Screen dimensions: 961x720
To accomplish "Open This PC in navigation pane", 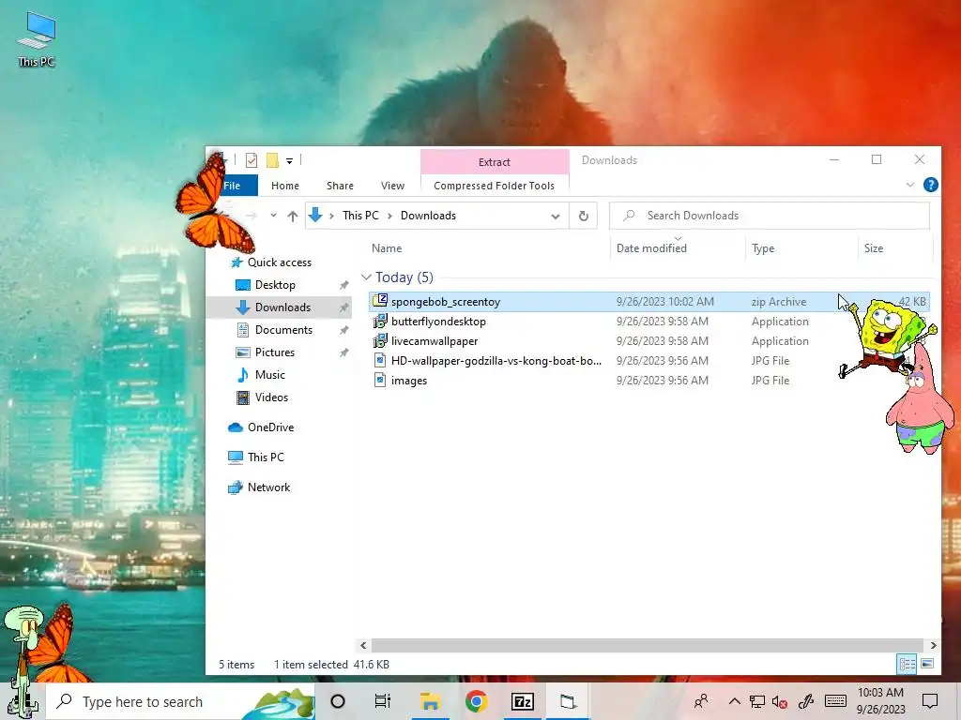I will 266,457.
